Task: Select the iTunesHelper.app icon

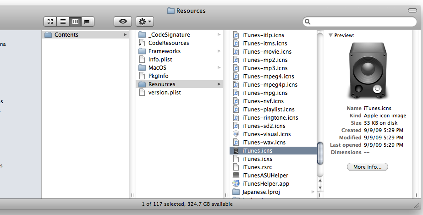Action: coord(236,183)
